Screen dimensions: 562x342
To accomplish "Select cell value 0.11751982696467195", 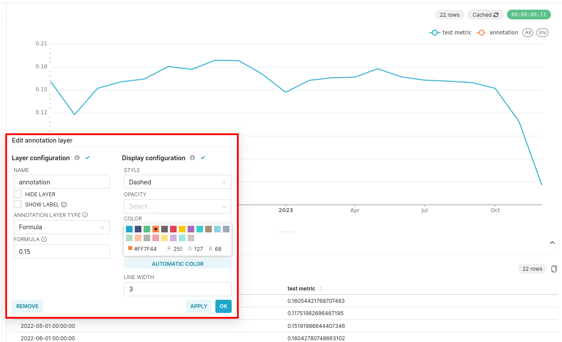I will (x=316, y=313).
